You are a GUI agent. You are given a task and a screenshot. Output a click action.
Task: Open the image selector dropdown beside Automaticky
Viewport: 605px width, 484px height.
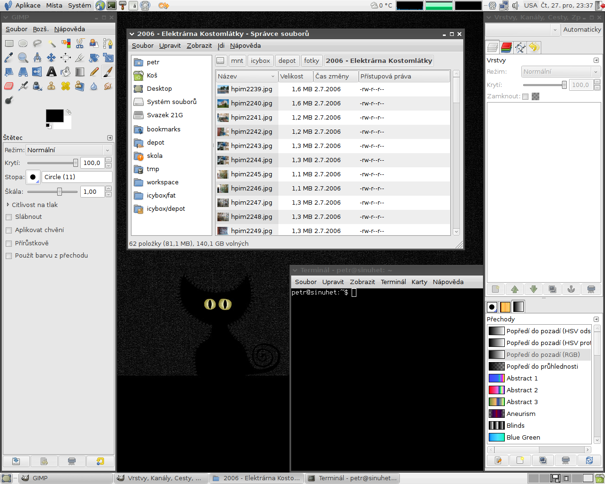click(523, 29)
